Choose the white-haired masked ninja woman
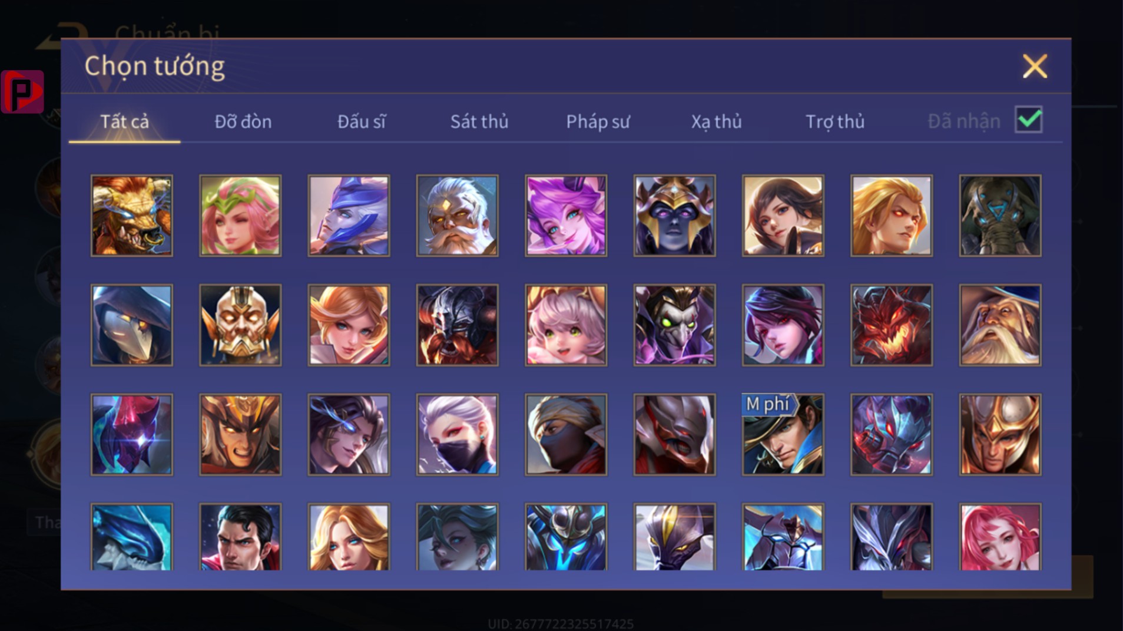 457,435
